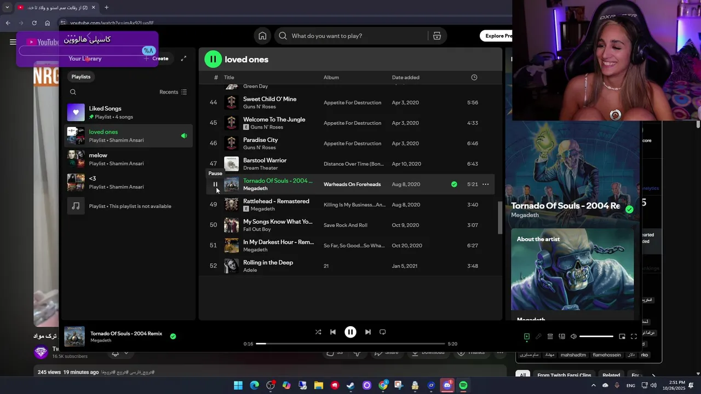701x394 pixels.
Task: Open the Browse icon beside the search field
Action: point(437,36)
